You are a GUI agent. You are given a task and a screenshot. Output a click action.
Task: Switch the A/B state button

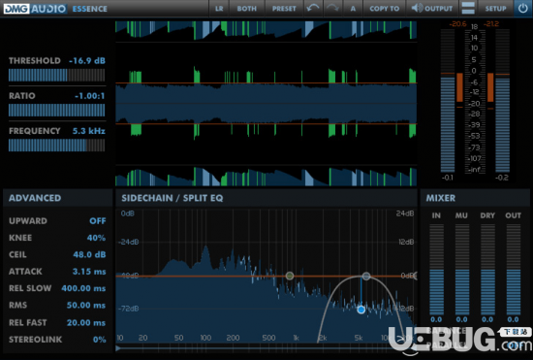point(353,8)
